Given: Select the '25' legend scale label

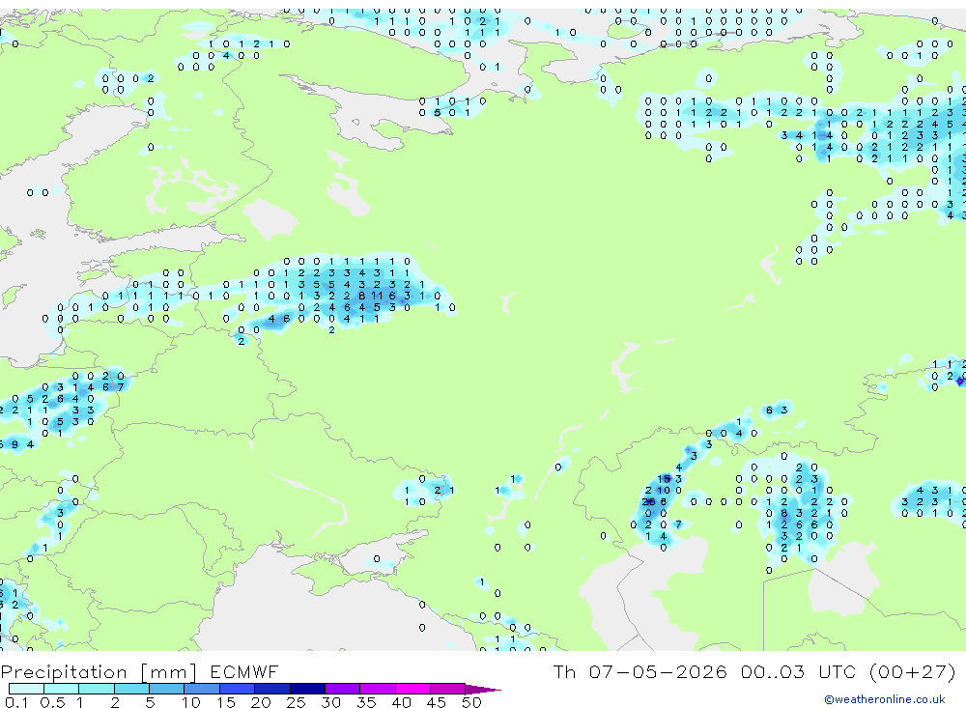Looking at the screenshot, I should (296, 702).
